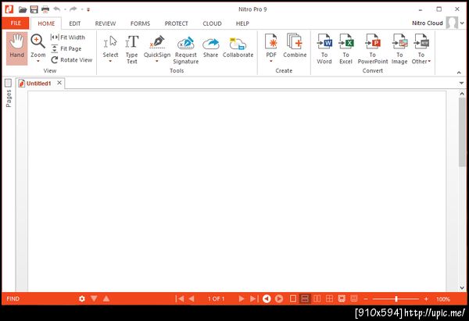Click the Nitro Cloud link

427,23
